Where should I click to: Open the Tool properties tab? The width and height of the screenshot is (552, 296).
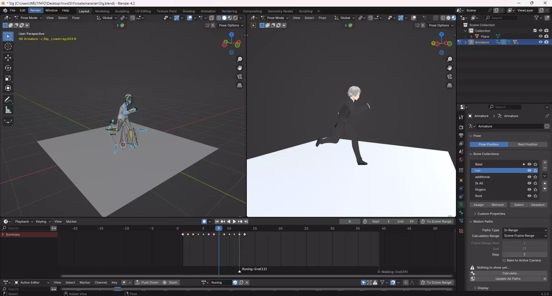click(x=461, y=117)
